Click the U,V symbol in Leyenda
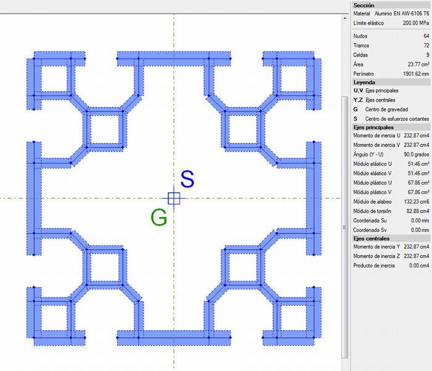Viewport: 432px width, 371px height. tap(357, 91)
